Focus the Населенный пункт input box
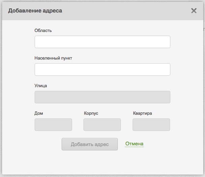 click(102, 70)
